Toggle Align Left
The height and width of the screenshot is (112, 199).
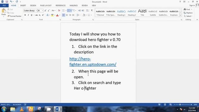[63, 15]
